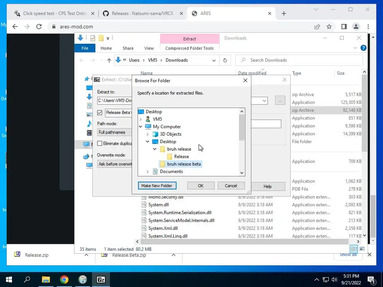Click Help button in Extract dialog
383x287 pixels.
(x=267, y=186)
